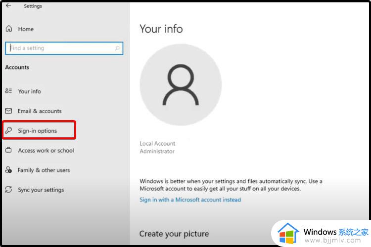Open Family & other users page

[44, 170]
